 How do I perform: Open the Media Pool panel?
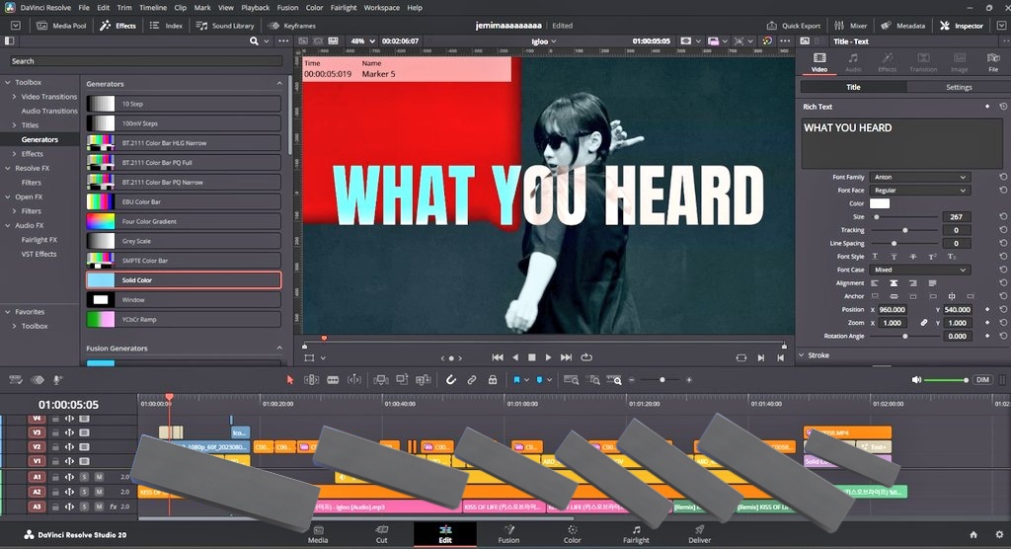(x=61, y=26)
